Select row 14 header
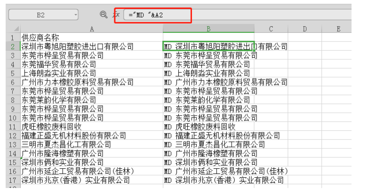The image size is (368, 196). tap(13, 153)
